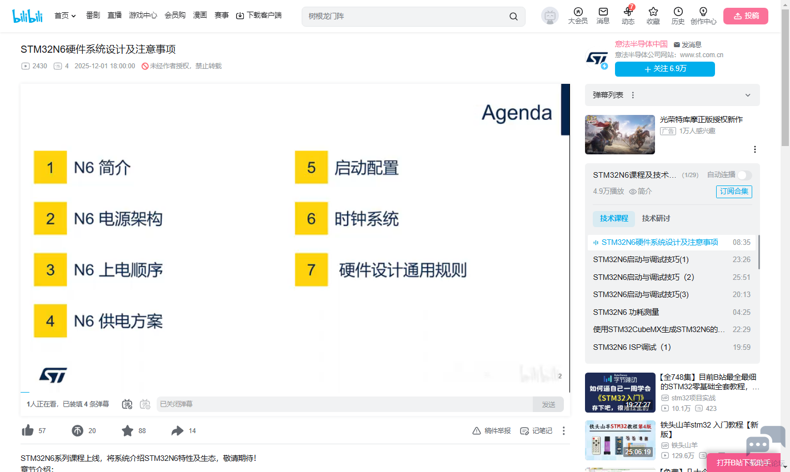Image resolution: width=790 pixels, height=472 pixels.
Task: Play STM32N6 功耗测量 from playlist
Action: (x=672, y=312)
